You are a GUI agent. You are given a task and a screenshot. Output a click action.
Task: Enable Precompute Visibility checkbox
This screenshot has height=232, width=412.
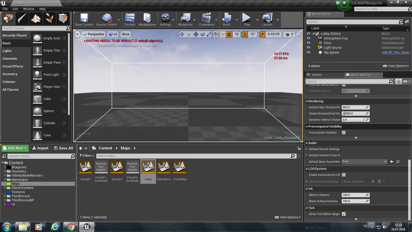click(344, 132)
